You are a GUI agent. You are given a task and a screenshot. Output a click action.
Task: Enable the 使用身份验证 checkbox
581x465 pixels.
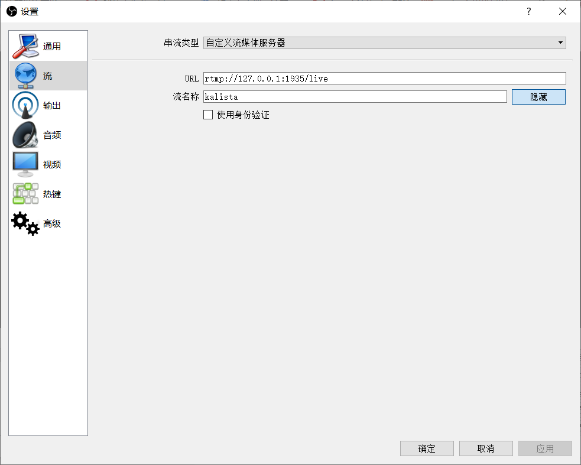[208, 115]
